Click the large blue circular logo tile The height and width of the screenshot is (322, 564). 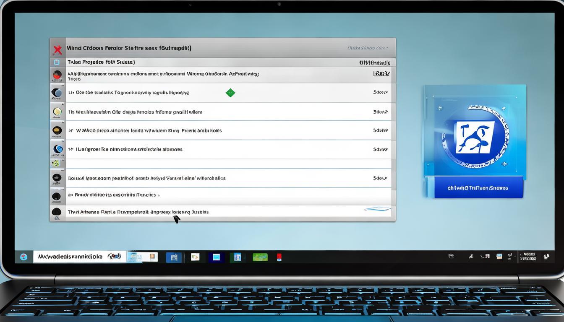click(x=475, y=136)
